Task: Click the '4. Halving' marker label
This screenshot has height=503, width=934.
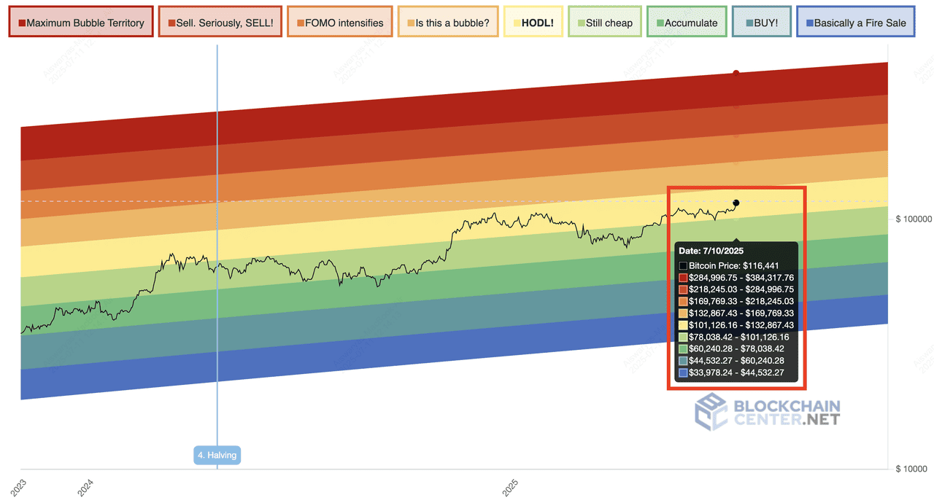Action: pos(217,456)
